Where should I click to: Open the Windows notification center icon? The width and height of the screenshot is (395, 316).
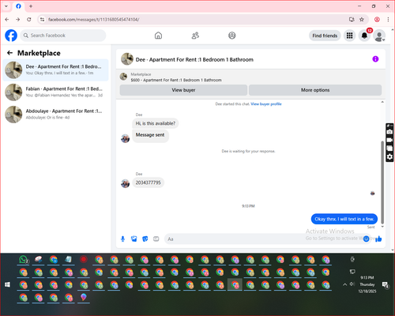coord(386,285)
